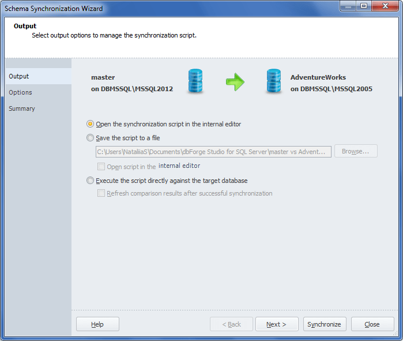The image size is (403, 341).
Task: Click the Browse... button
Action: point(356,151)
